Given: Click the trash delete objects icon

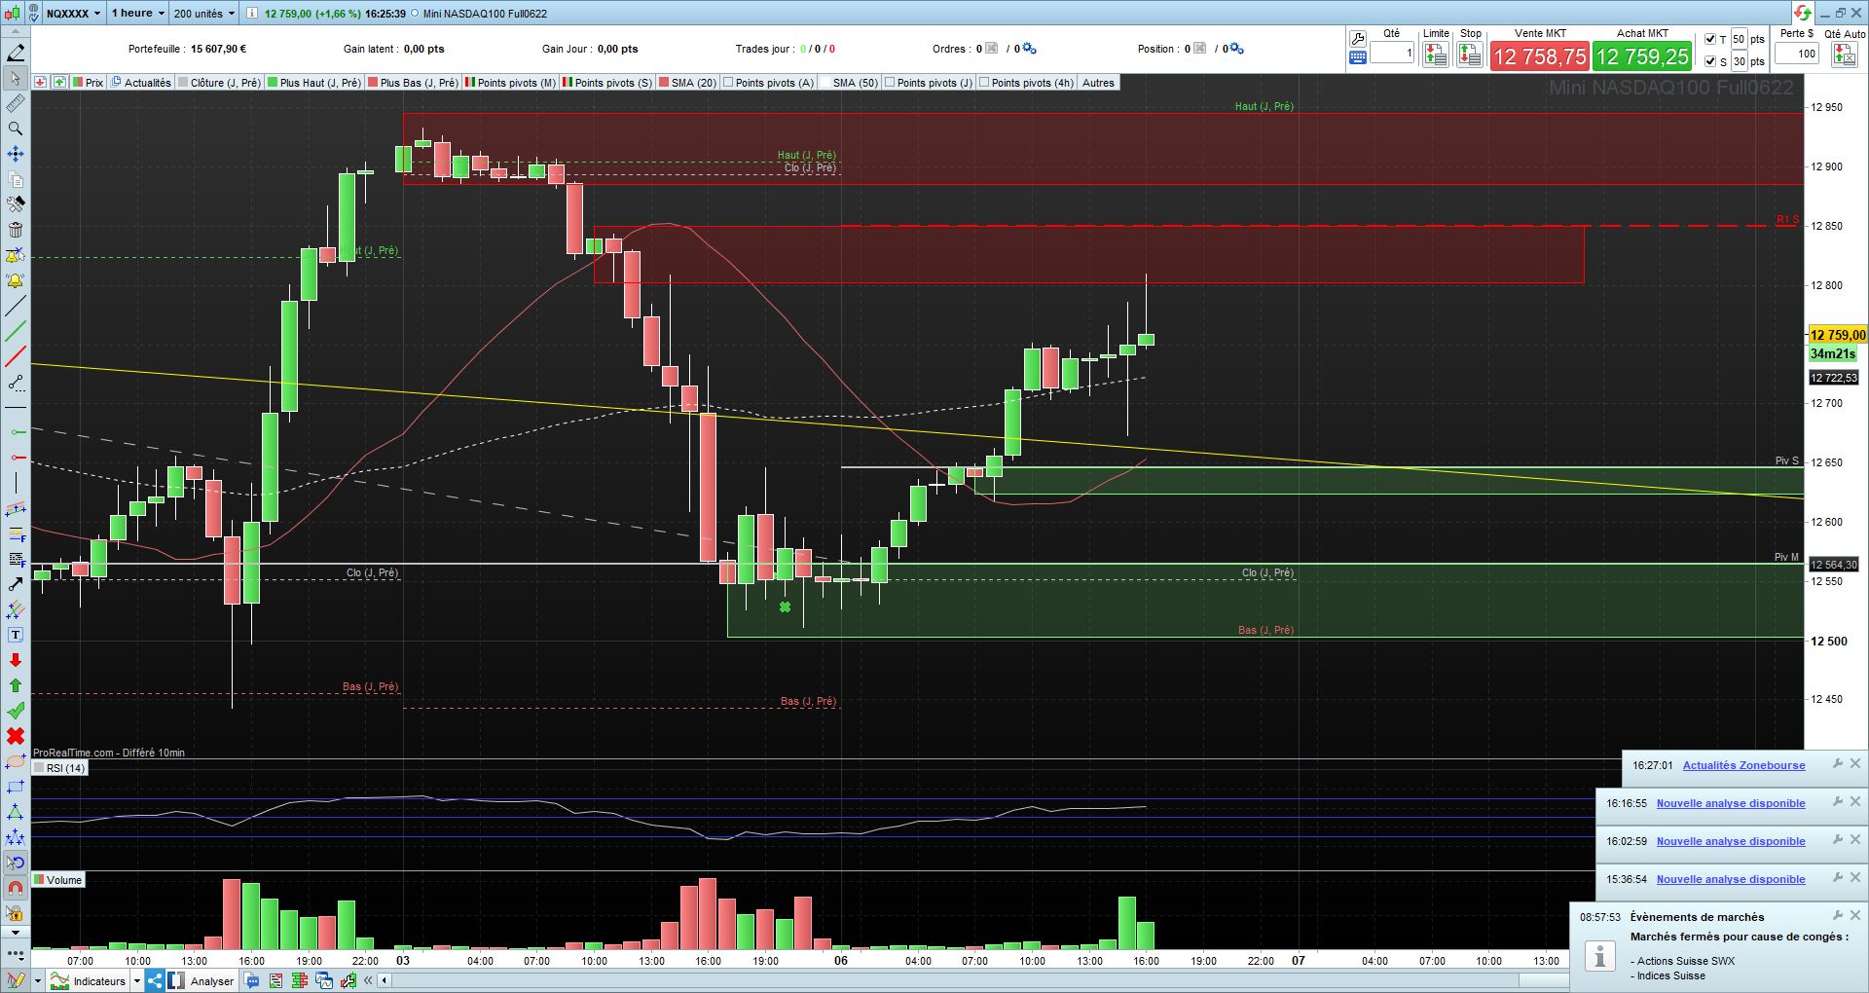Looking at the screenshot, I should (16, 230).
